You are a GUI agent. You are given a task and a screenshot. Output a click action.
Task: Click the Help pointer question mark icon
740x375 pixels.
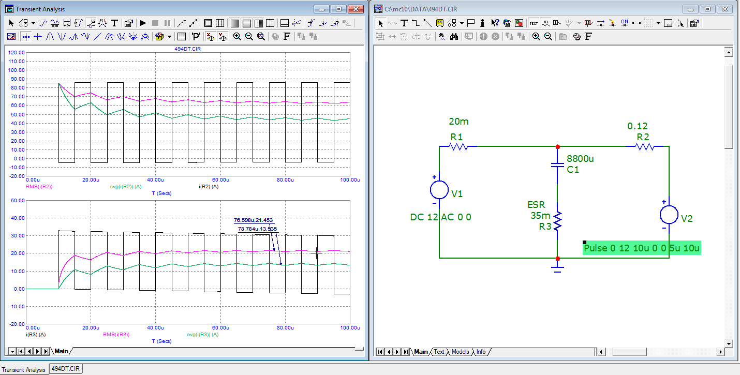coord(495,23)
